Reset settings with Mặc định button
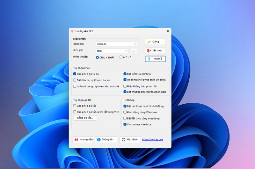Viewport: 255px width, 169px height. click(130, 140)
